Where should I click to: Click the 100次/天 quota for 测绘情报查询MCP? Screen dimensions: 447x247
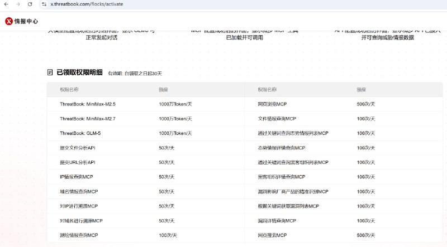[168, 235]
